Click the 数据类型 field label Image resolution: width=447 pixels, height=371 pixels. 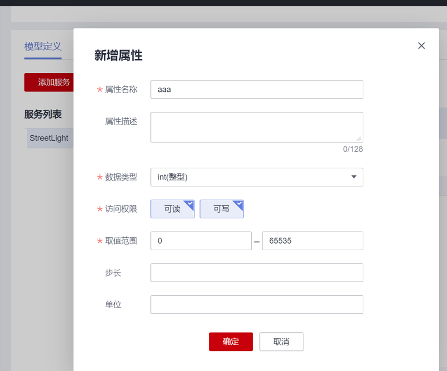[121, 177]
